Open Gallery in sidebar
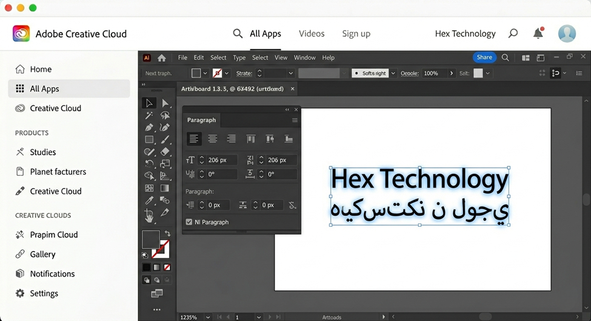This screenshot has width=591, height=321. (x=69, y=254)
